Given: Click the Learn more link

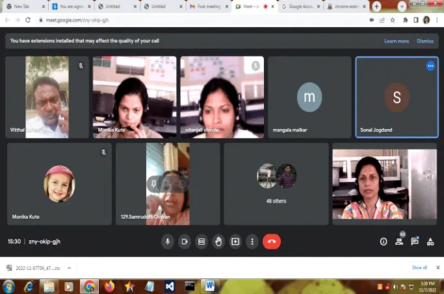Looking at the screenshot, I should (397, 42).
